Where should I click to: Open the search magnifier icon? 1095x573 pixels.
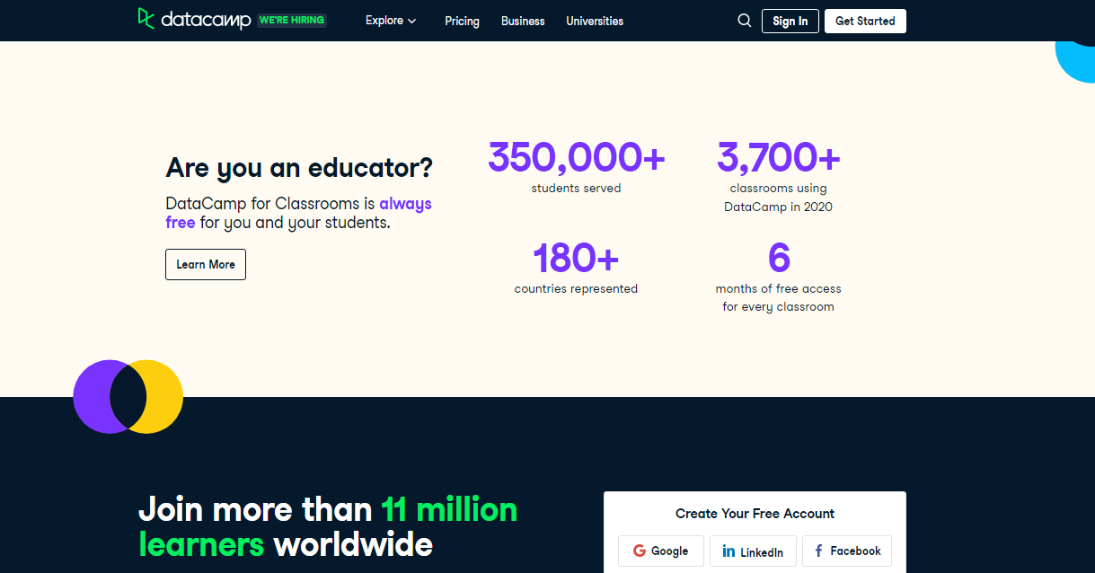tap(745, 21)
